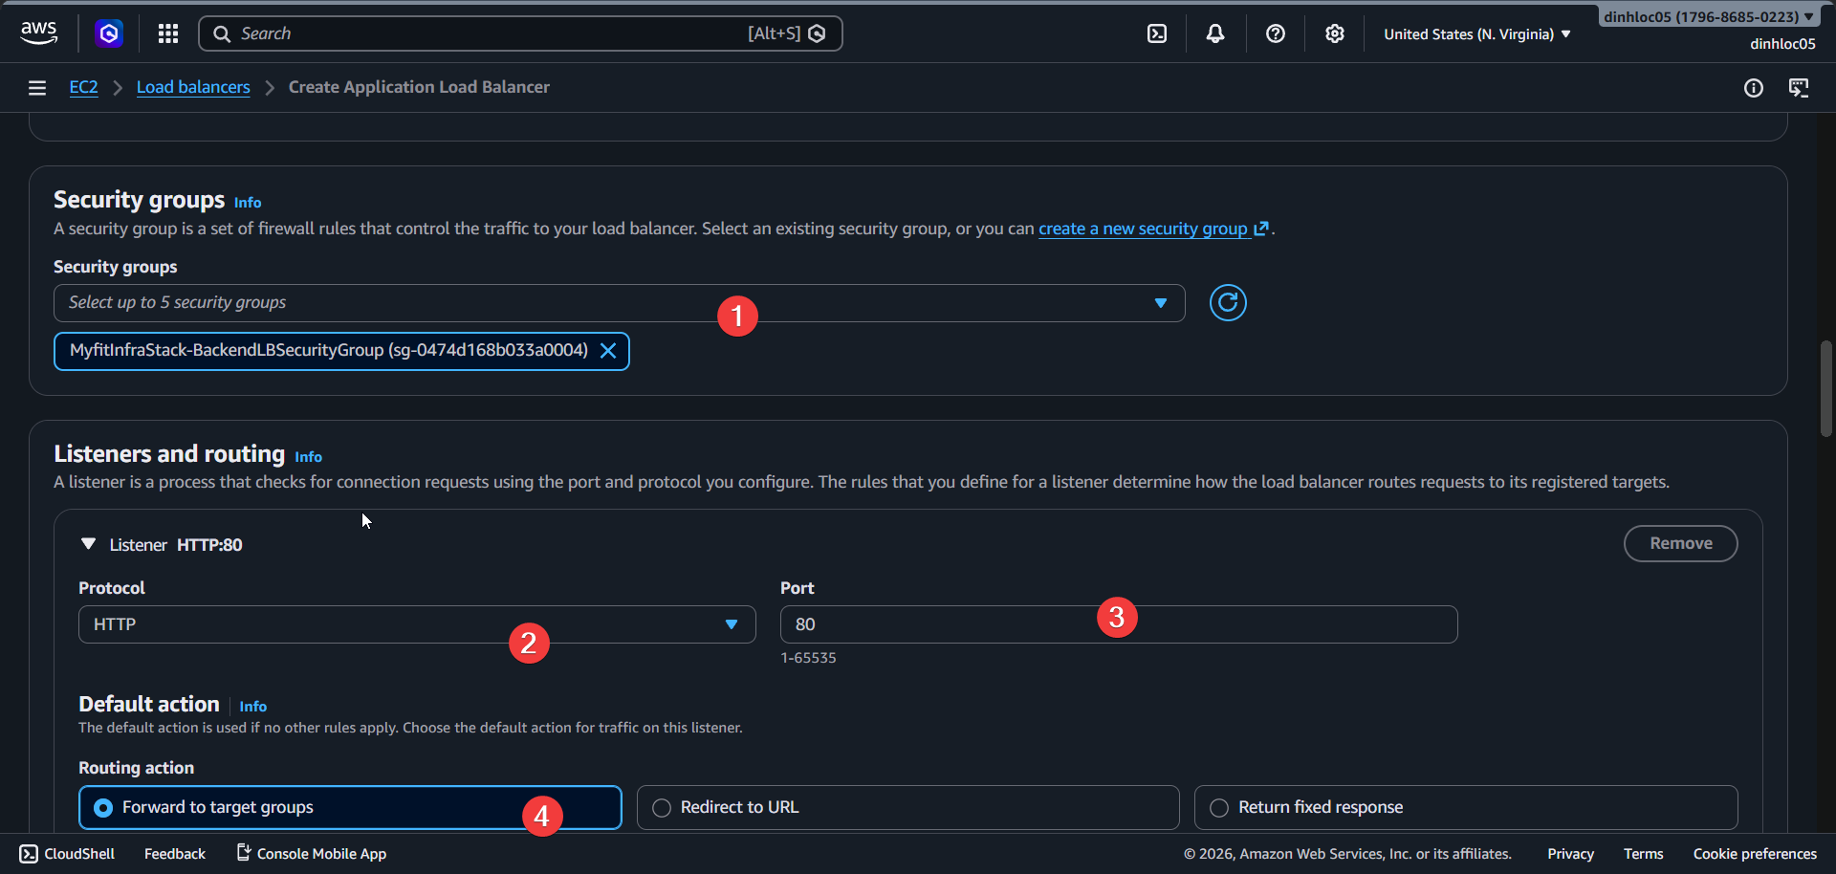Click the Info icon near the page title

coord(1755,88)
